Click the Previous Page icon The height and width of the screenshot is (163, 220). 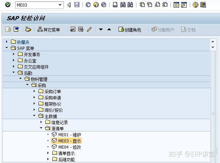(x=150, y=5)
